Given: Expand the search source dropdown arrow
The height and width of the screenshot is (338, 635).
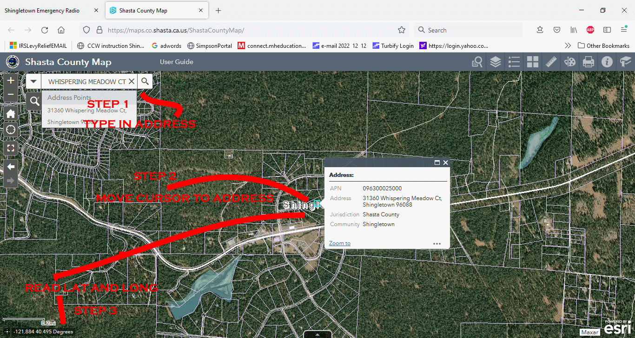Looking at the screenshot, I should (x=33, y=81).
